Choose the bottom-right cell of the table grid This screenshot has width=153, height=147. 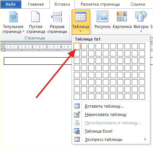pos(142,97)
